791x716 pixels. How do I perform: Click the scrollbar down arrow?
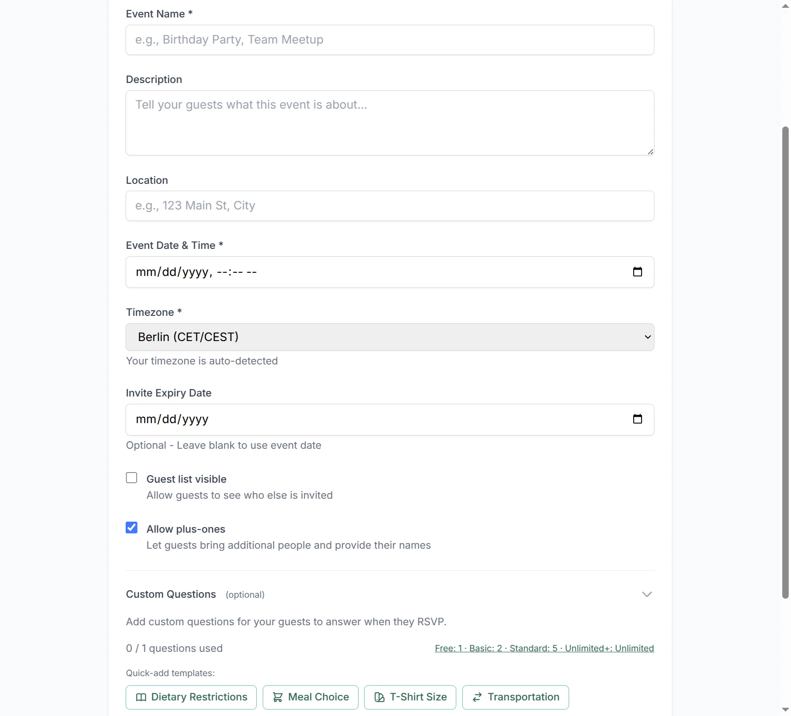click(x=785, y=710)
